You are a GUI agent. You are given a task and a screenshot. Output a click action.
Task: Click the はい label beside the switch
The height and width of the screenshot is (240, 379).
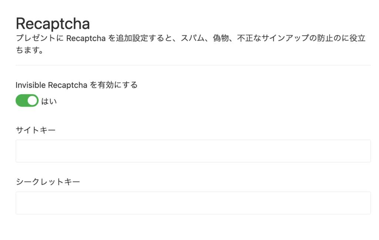point(49,101)
